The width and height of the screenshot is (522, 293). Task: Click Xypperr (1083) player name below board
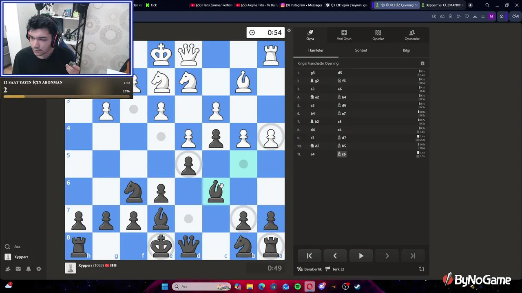(91, 265)
